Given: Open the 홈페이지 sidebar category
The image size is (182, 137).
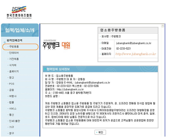Looking at the screenshot, I should [x=14, y=71].
